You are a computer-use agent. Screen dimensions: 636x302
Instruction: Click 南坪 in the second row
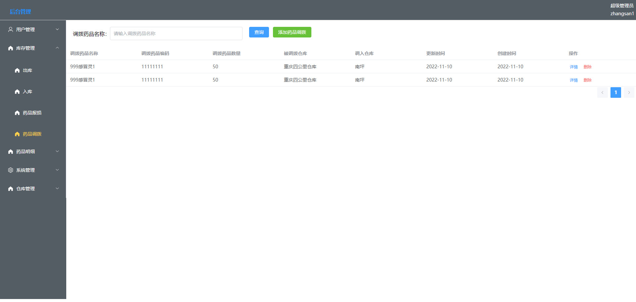360,80
